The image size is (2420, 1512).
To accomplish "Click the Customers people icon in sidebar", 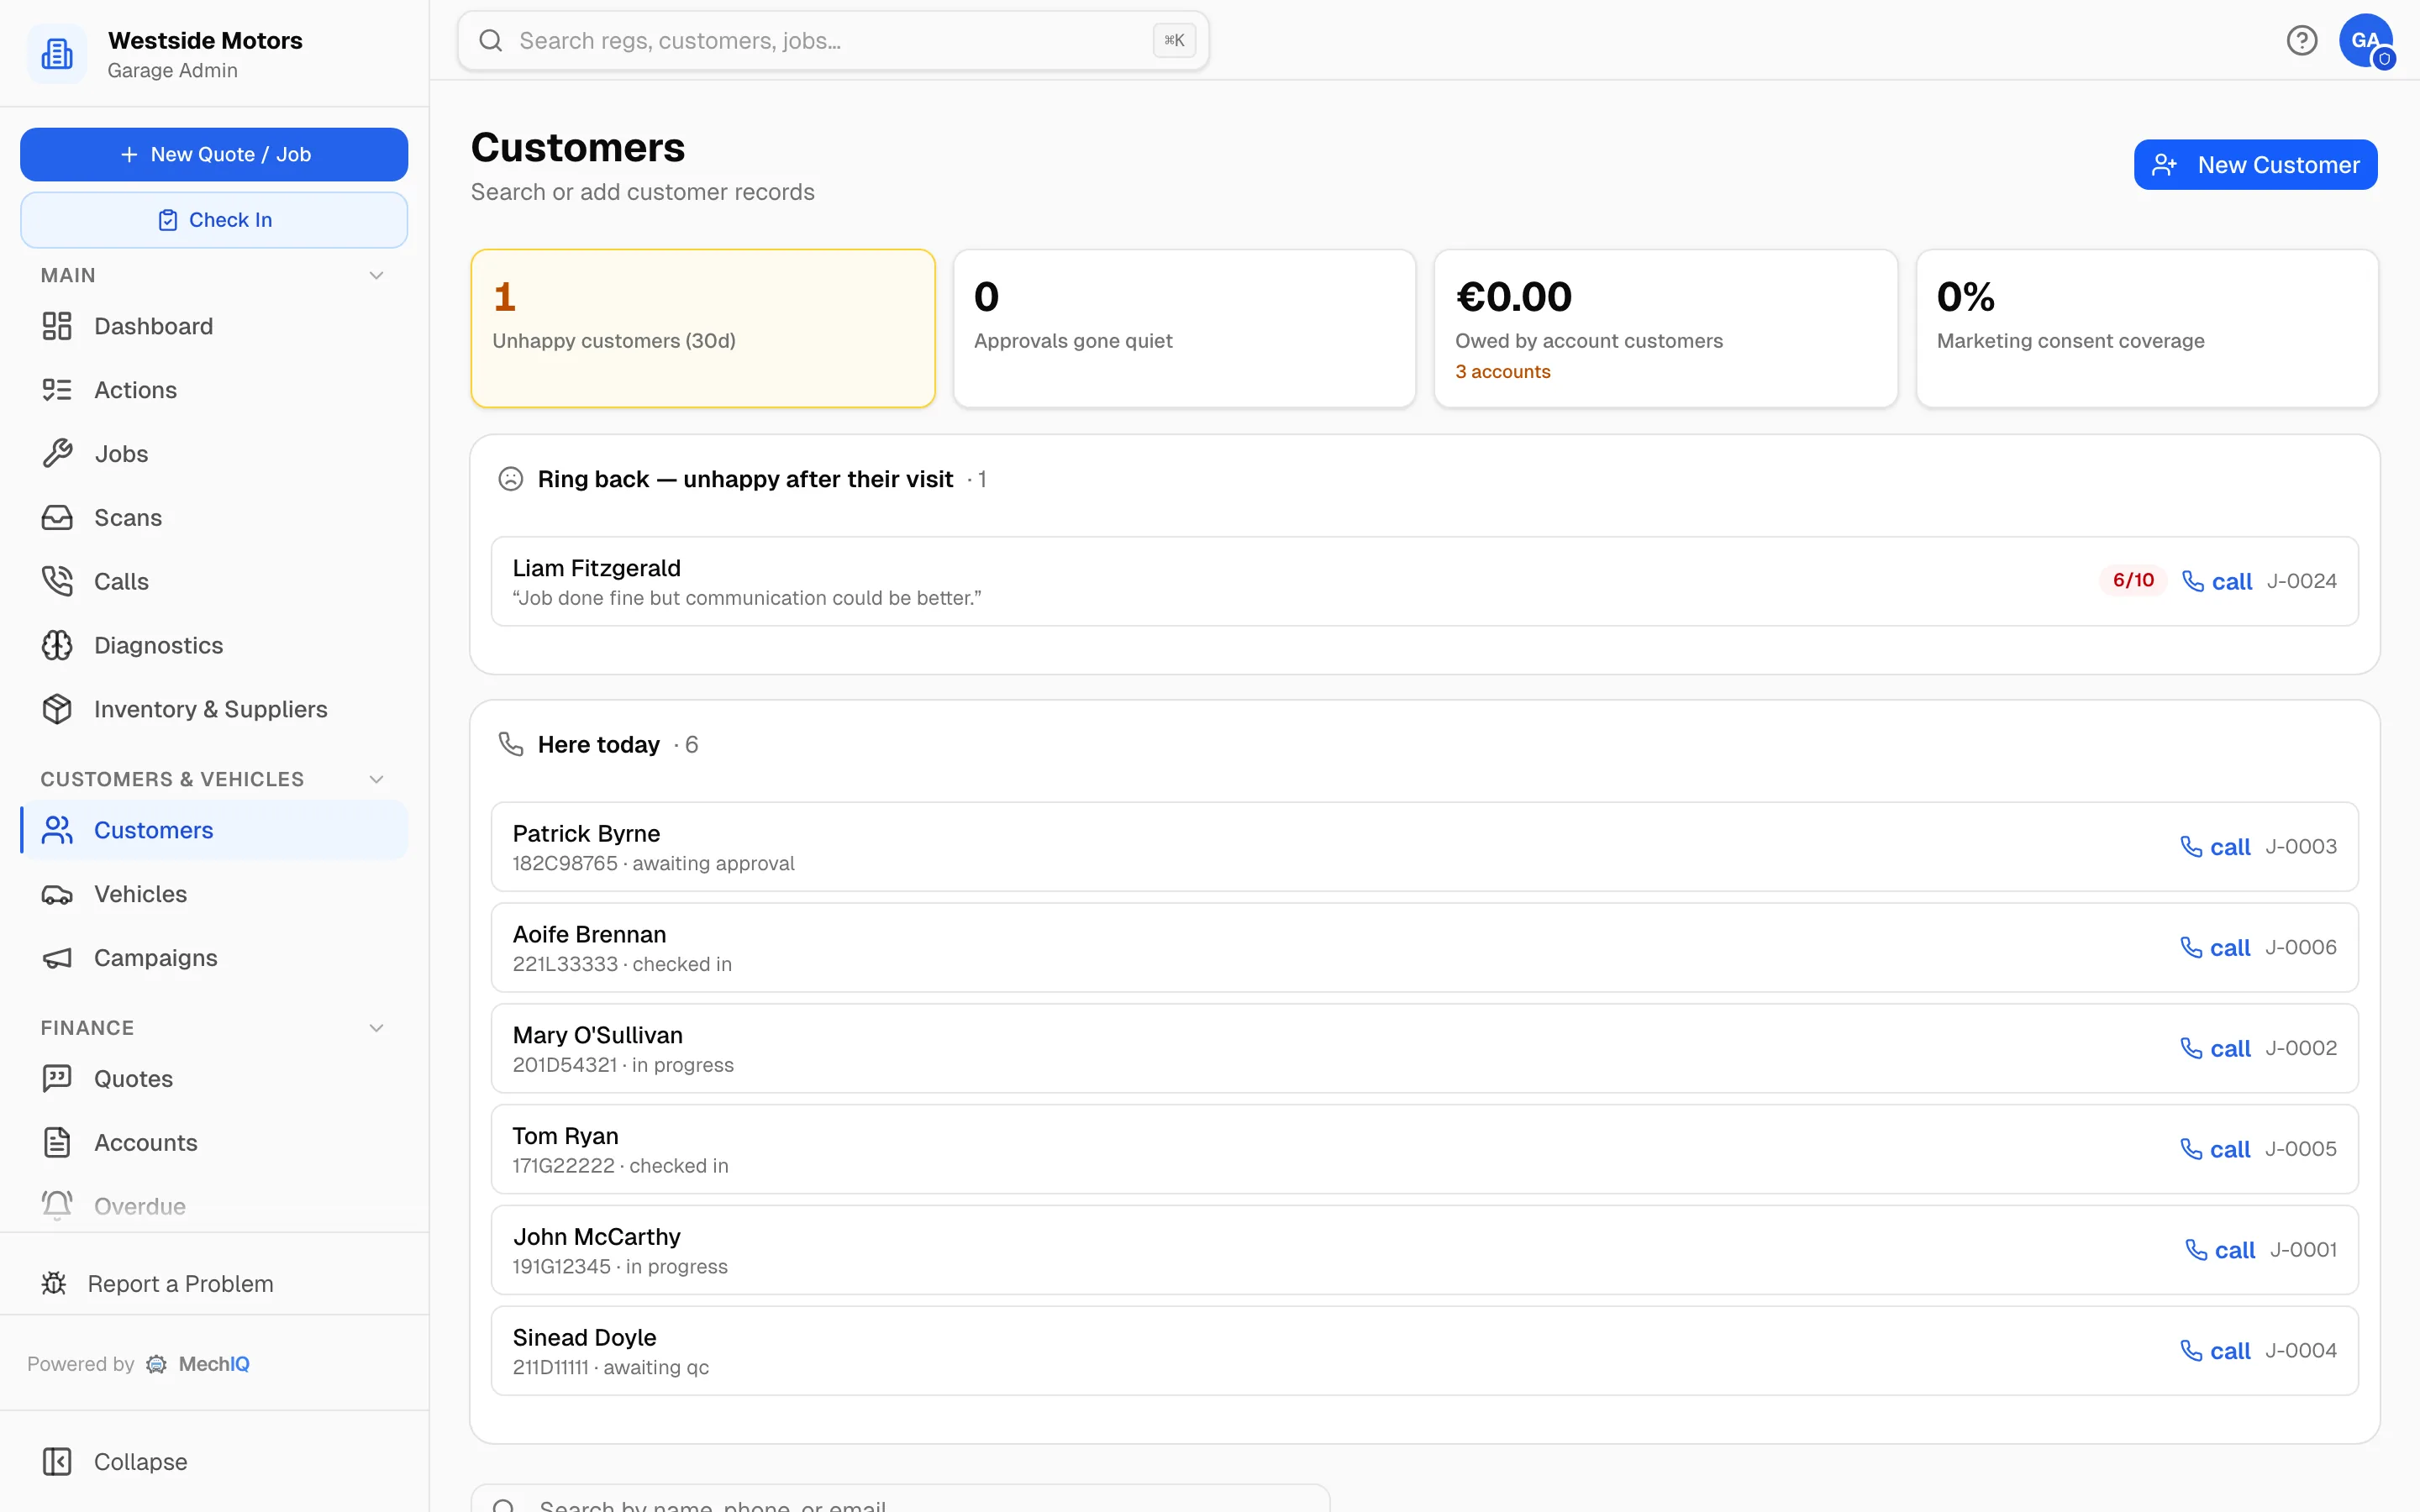I will pos(57,830).
